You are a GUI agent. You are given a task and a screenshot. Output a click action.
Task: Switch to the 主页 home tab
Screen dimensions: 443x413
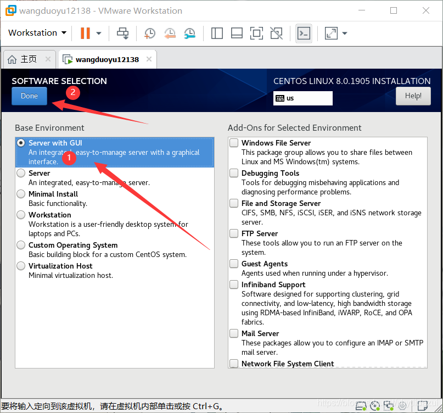(29, 59)
